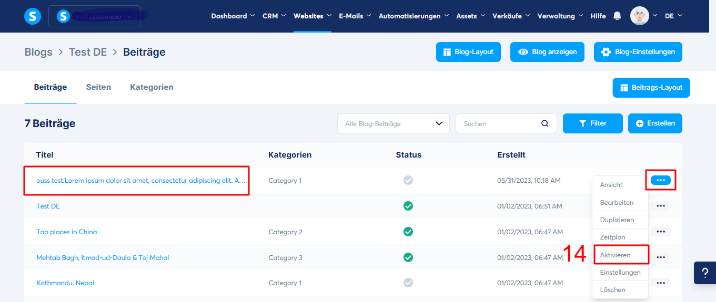Image resolution: width=716 pixels, height=302 pixels.
Task: Click grey status icon of ouss test post
Action: [408, 180]
